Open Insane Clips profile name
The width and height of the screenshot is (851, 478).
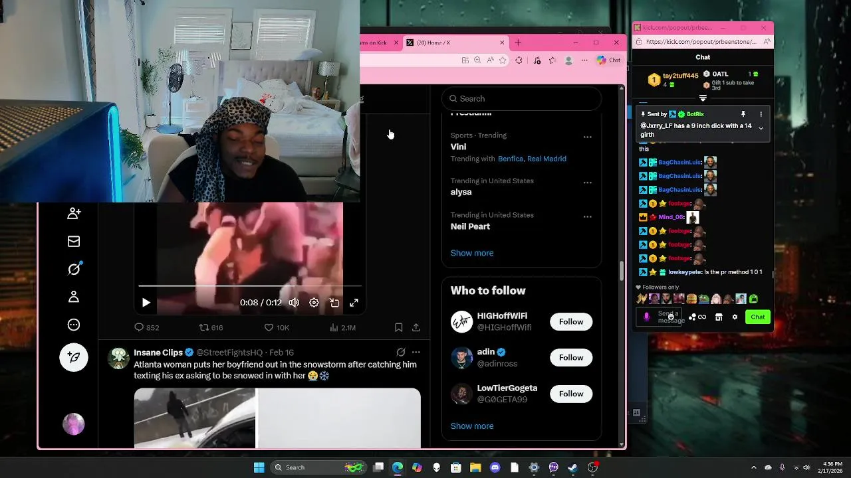[x=158, y=353]
